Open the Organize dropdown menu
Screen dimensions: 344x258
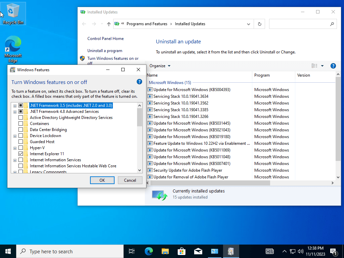pyautogui.click(x=160, y=66)
